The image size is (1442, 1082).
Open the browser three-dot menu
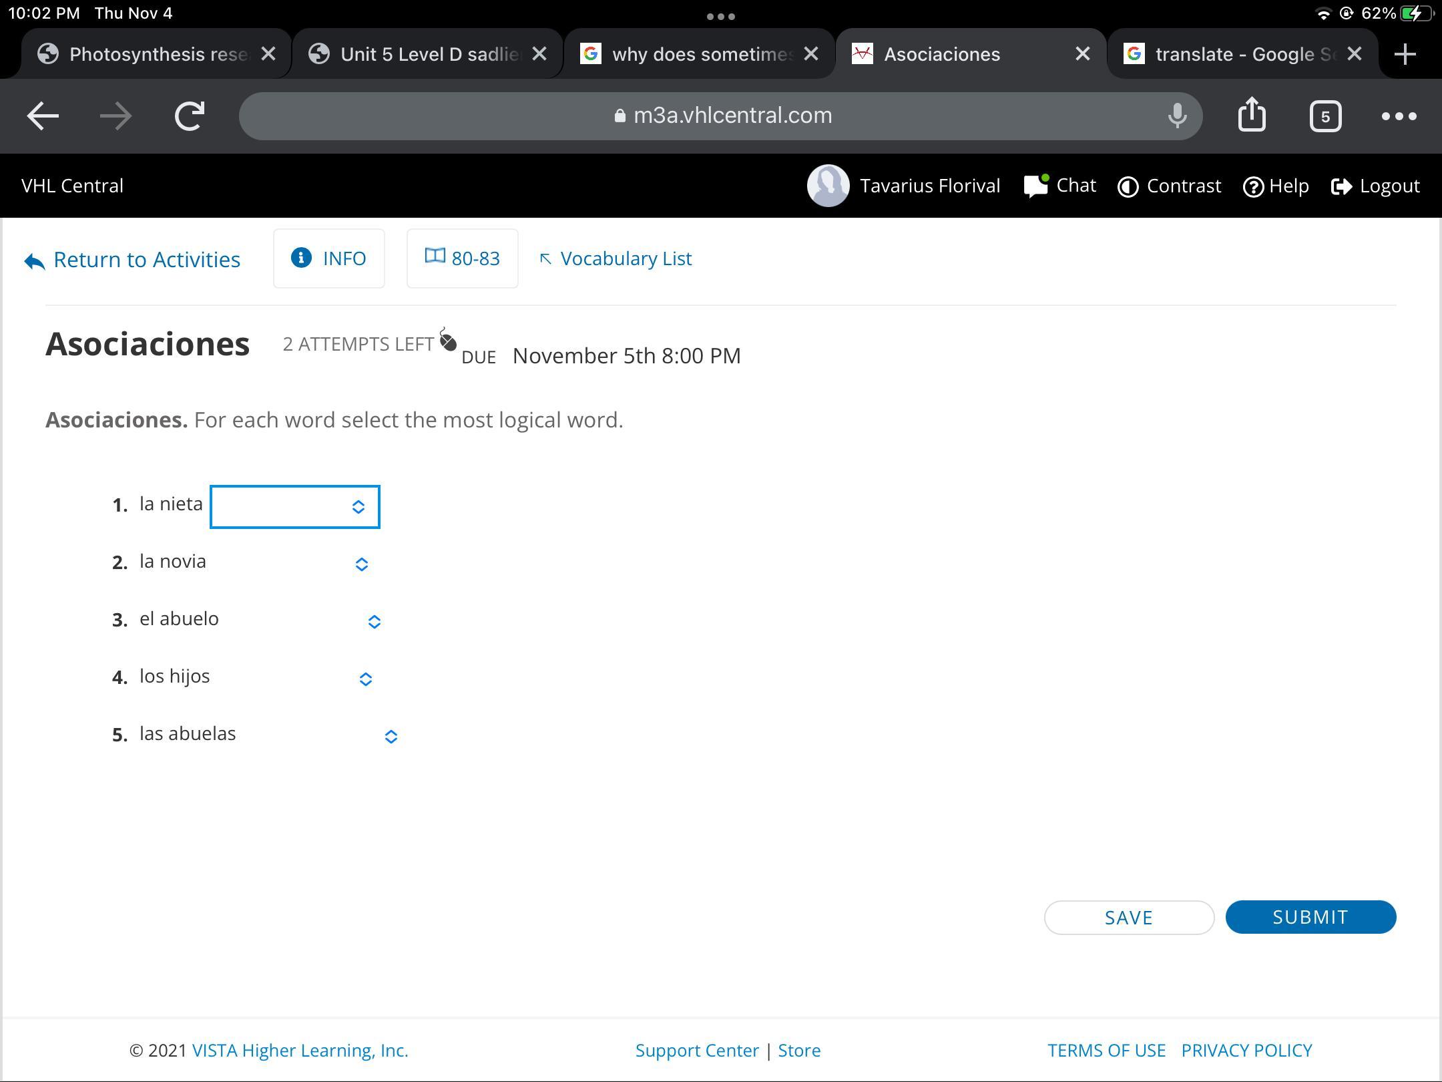tap(1399, 116)
